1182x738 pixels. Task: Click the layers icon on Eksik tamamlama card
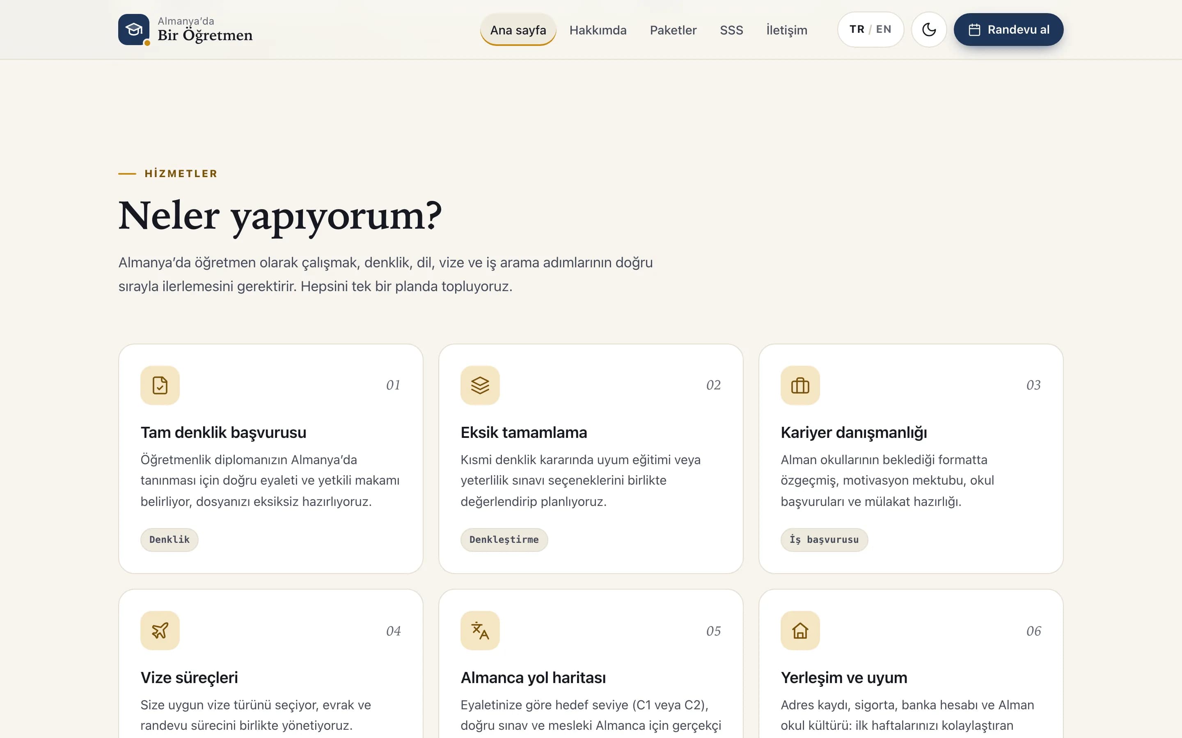point(480,385)
